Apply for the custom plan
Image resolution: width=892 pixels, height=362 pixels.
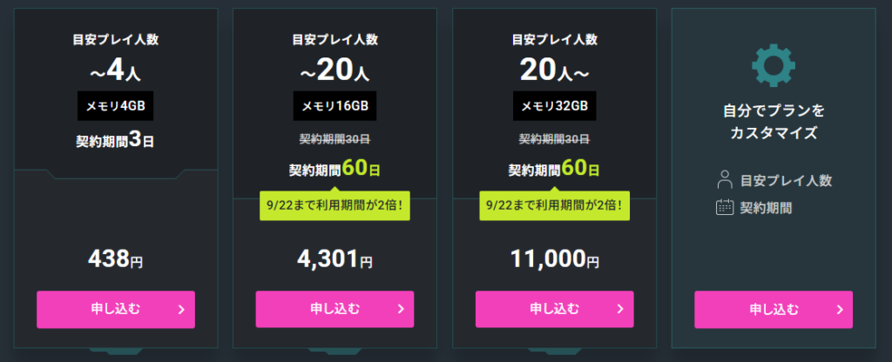774,310
